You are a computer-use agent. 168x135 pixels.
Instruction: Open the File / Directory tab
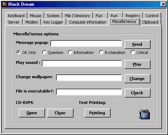[77, 16]
